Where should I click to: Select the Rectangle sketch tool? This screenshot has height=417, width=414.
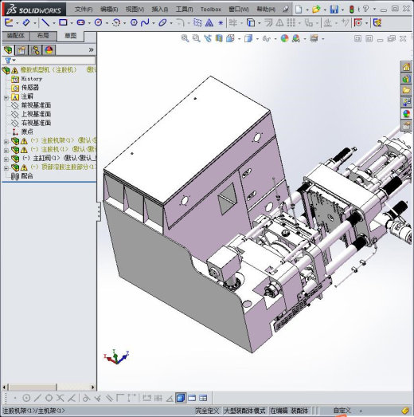coord(63,22)
